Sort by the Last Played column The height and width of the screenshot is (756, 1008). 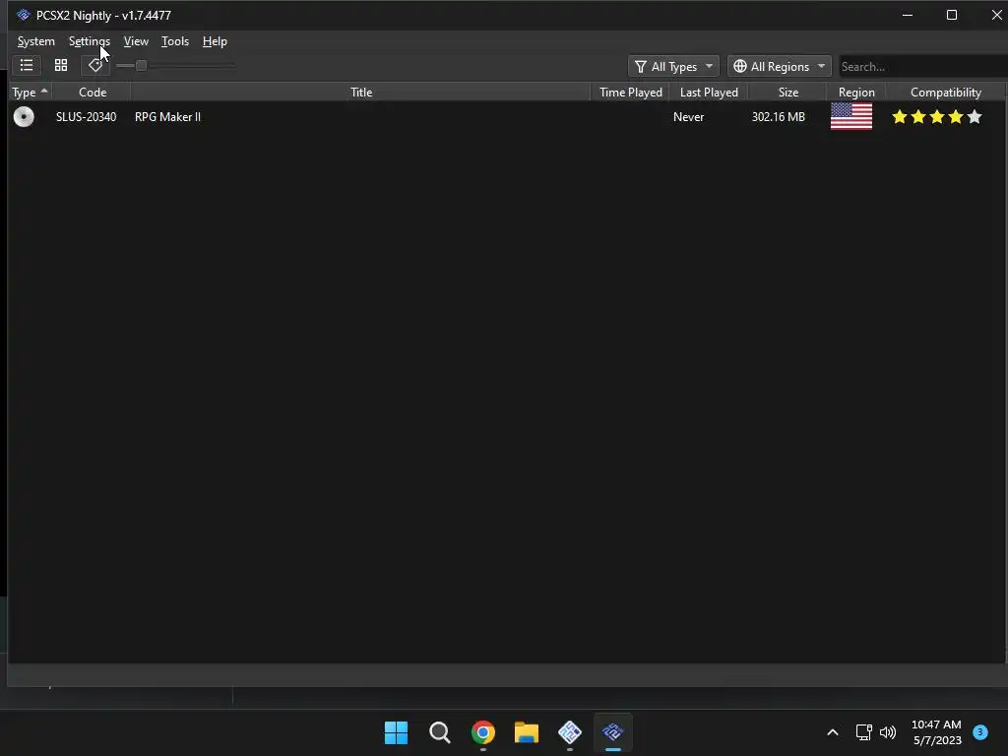(x=709, y=92)
